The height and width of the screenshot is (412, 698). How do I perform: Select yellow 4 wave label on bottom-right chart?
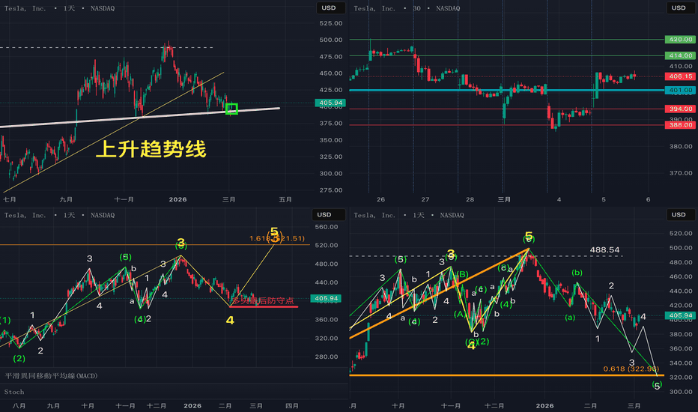[471, 345]
